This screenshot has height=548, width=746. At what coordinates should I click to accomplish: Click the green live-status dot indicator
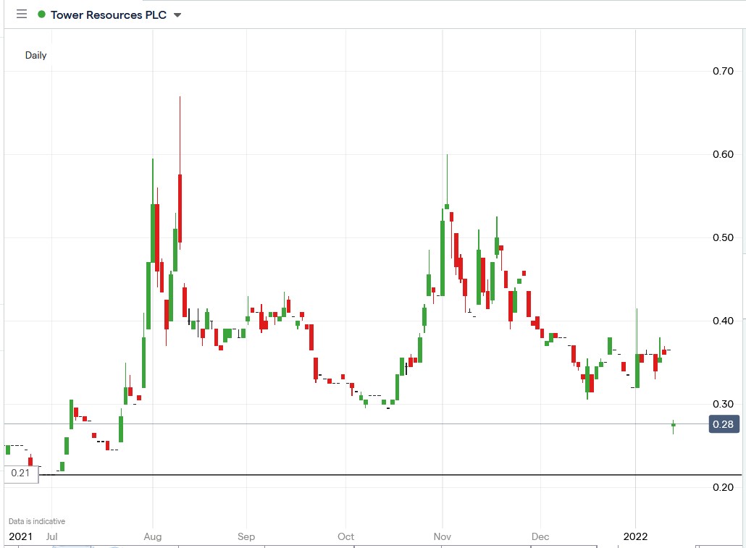pyautogui.click(x=41, y=14)
